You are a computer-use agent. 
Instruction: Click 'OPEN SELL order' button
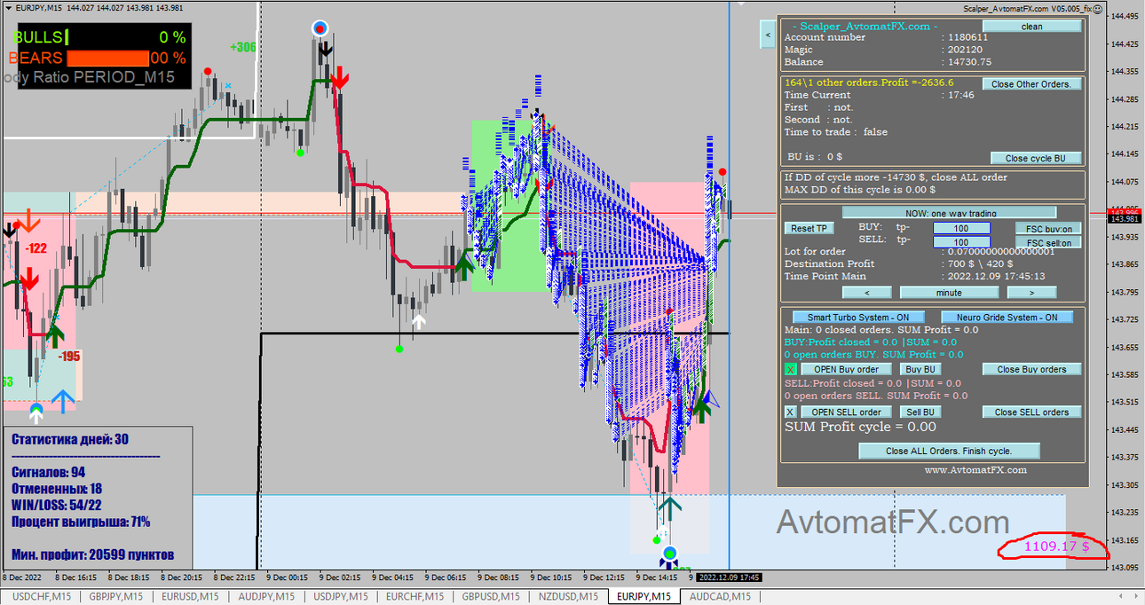coord(846,412)
